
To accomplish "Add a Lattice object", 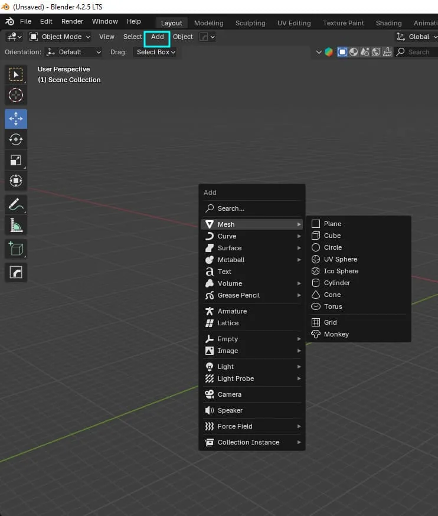I will [x=251, y=323].
